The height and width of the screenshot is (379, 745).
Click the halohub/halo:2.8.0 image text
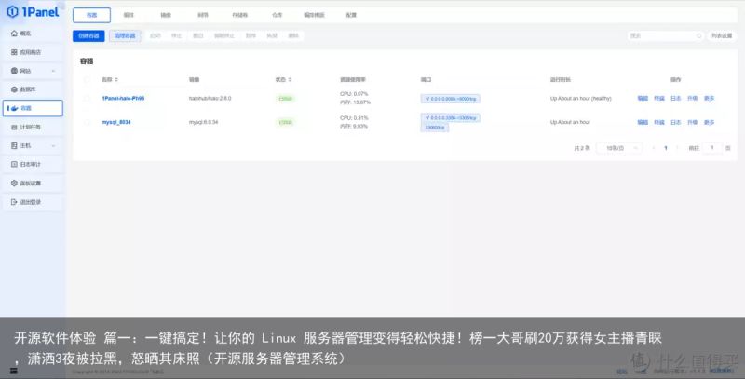pyautogui.click(x=210, y=99)
